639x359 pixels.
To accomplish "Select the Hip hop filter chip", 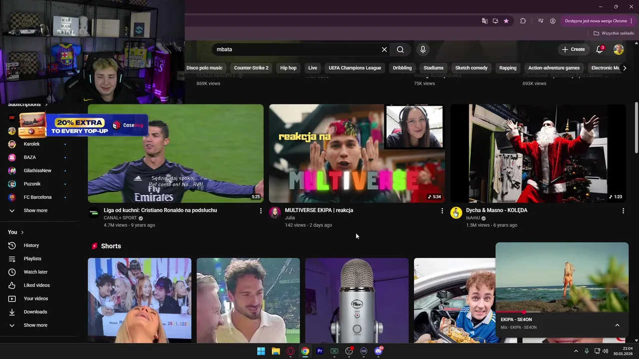I will (x=288, y=68).
